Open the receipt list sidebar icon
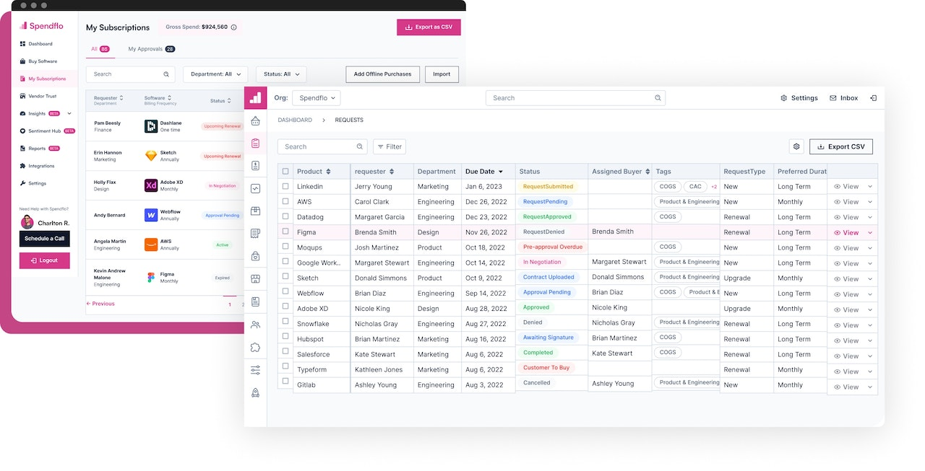This screenshot has height=471, width=925. point(255,234)
